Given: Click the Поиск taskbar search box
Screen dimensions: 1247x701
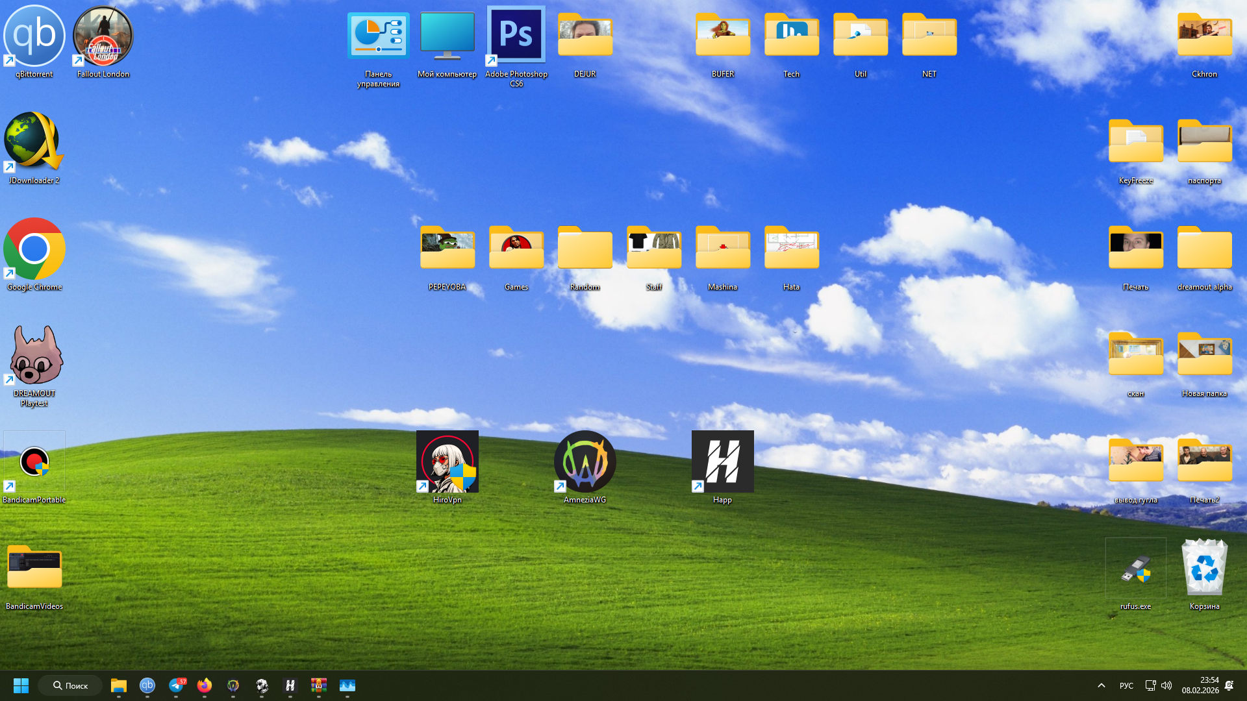Looking at the screenshot, I should [70, 685].
